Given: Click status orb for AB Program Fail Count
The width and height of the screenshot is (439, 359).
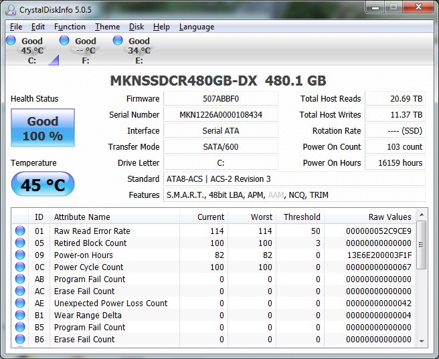Looking at the screenshot, I should (x=20, y=279).
